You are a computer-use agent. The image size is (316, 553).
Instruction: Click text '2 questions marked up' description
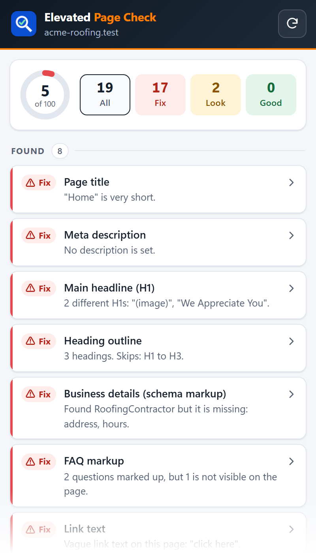[x=171, y=484]
